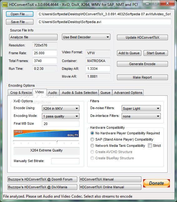Viewport: 177px width, 202px height.
Task: Open the Advanced Options tab
Action: coord(128,93)
